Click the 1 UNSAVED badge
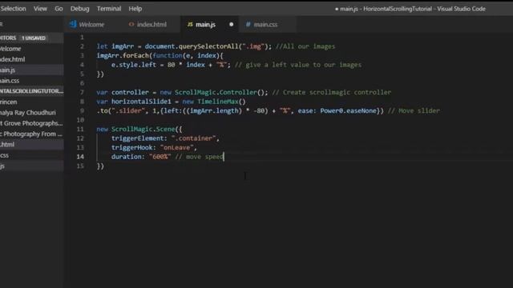513x288 pixels. tap(34, 38)
